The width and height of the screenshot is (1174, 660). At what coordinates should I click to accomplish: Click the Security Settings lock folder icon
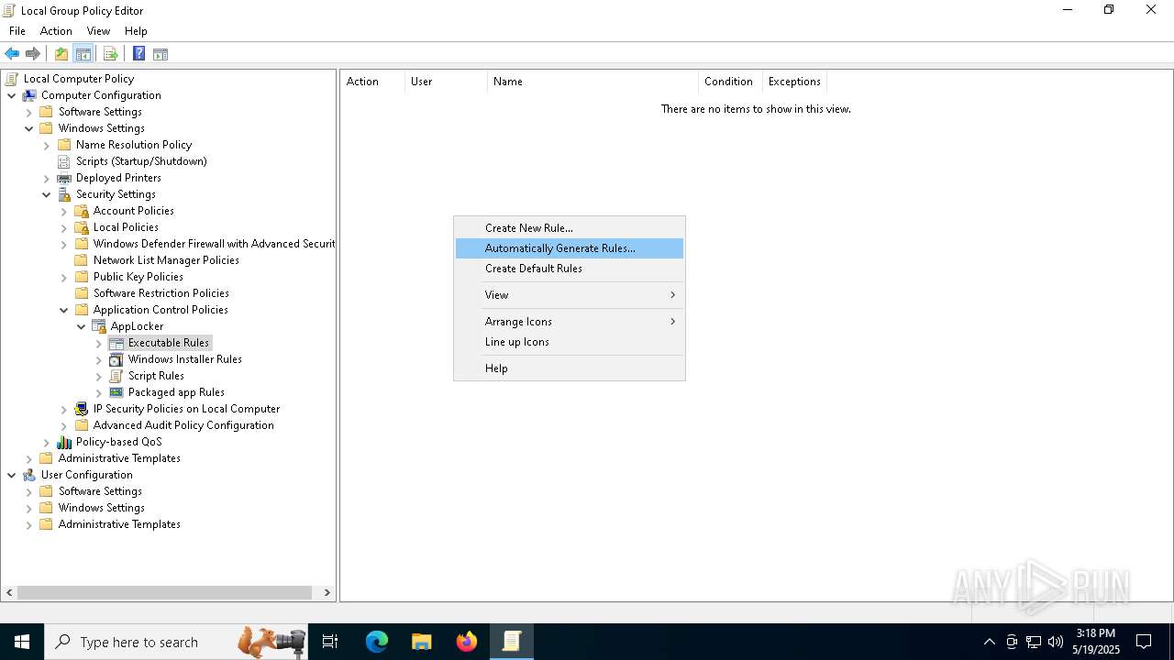point(64,194)
